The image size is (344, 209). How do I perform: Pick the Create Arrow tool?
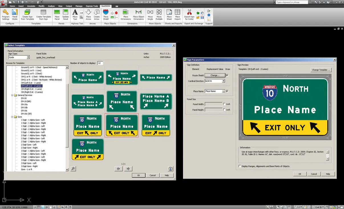coord(97,15)
